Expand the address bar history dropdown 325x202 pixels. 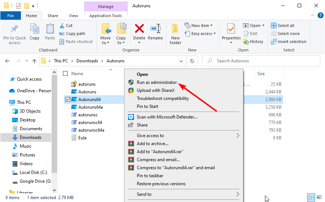181,61
